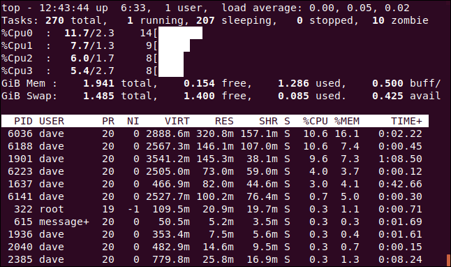Click the load average values in the summary
This screenshot has height=267, width=451.
coord(360,8)
